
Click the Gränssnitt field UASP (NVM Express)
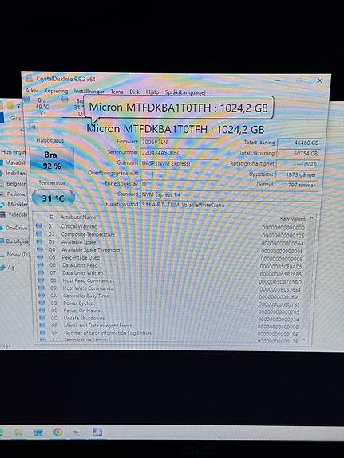(179, 163)
